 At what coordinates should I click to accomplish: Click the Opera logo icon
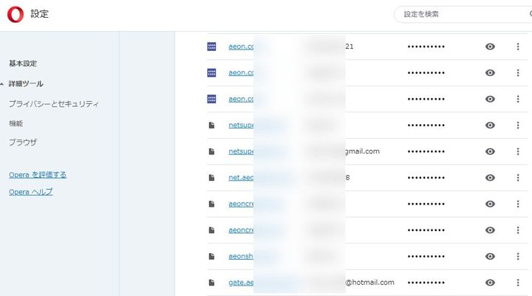tap(16, 14)
